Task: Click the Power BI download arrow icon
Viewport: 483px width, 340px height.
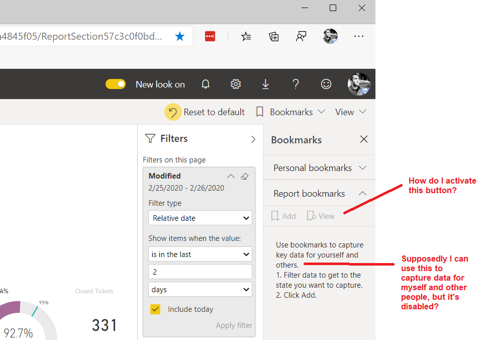Action: click(x=265, y=84)
